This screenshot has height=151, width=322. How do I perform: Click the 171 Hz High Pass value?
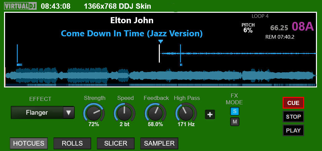coord(186,124)
